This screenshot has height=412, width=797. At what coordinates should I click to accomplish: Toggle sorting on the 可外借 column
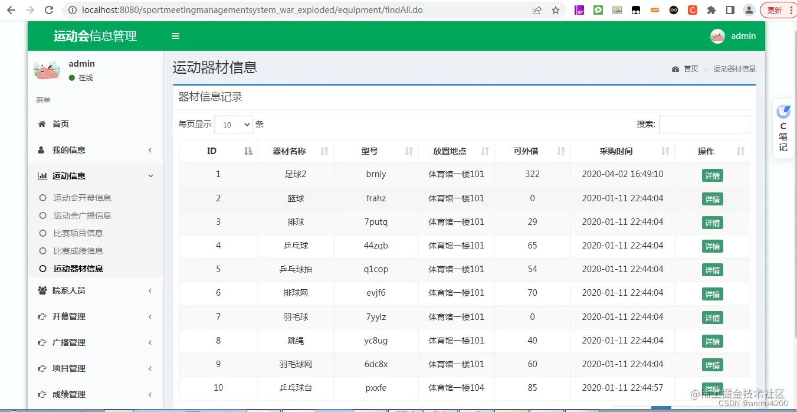click(x=562, y=151)
